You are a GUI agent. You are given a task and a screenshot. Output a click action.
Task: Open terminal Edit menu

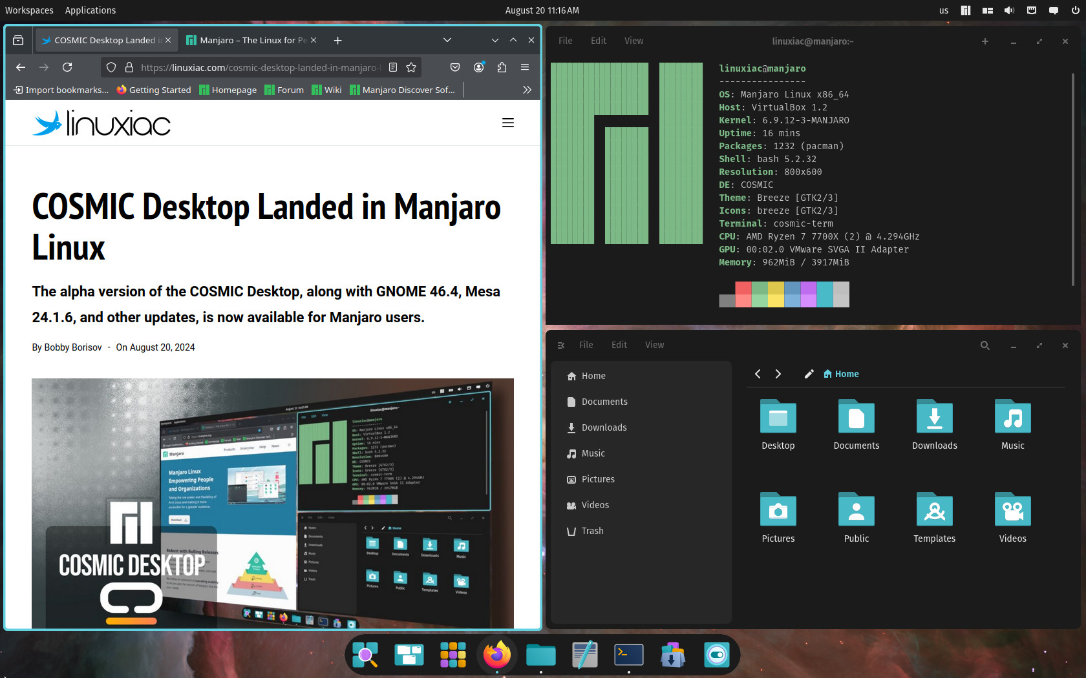click(599, 41)
